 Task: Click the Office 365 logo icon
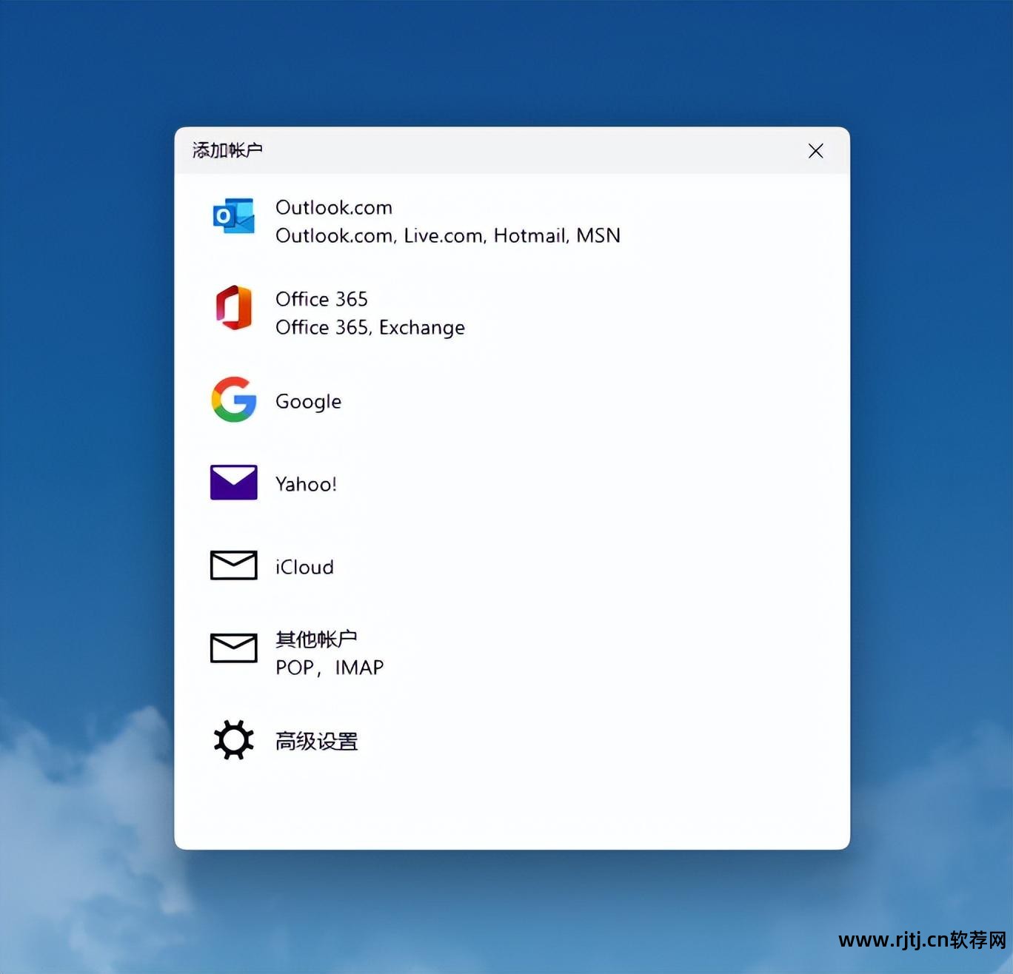pyautogui.click(x=233, y=308)
